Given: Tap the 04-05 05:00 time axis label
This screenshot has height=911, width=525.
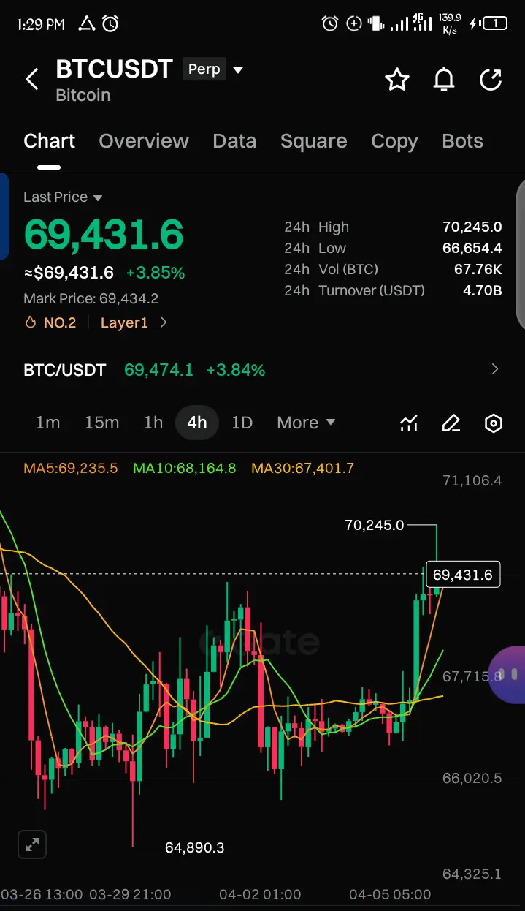Looking at the screenshot, I should (390, 894).
